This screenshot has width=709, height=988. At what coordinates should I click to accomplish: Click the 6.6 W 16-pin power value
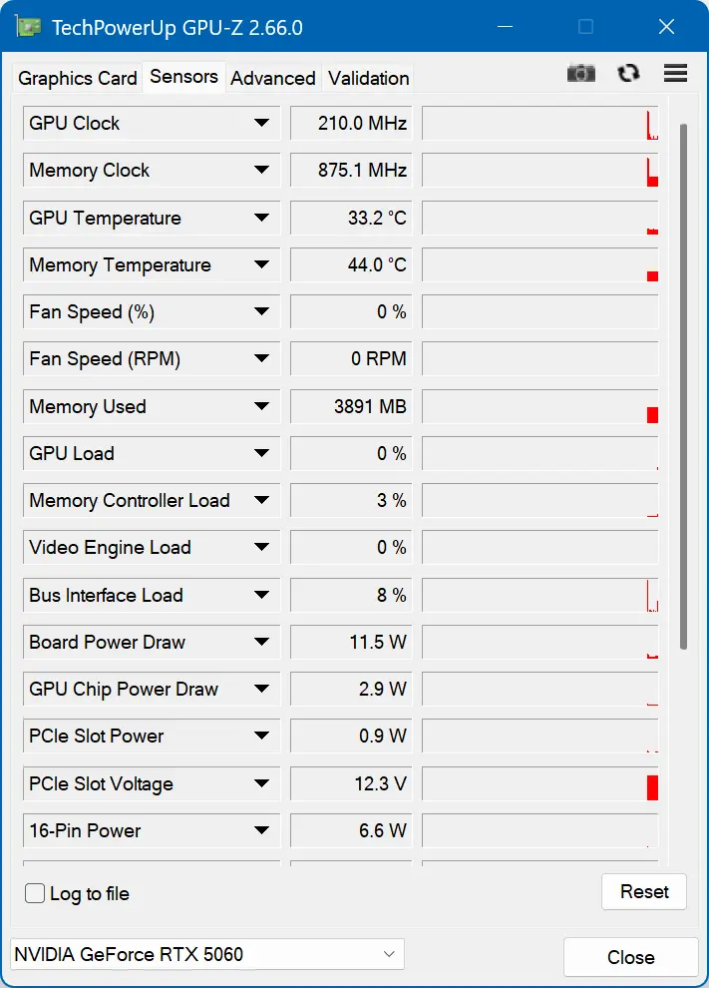coord(351,830)
